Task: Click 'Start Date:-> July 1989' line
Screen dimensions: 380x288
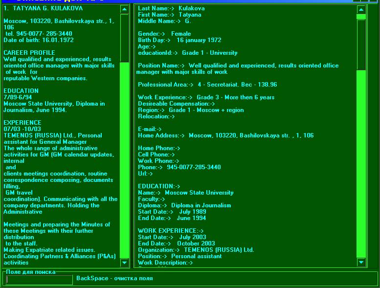Action: coord(172,212)
